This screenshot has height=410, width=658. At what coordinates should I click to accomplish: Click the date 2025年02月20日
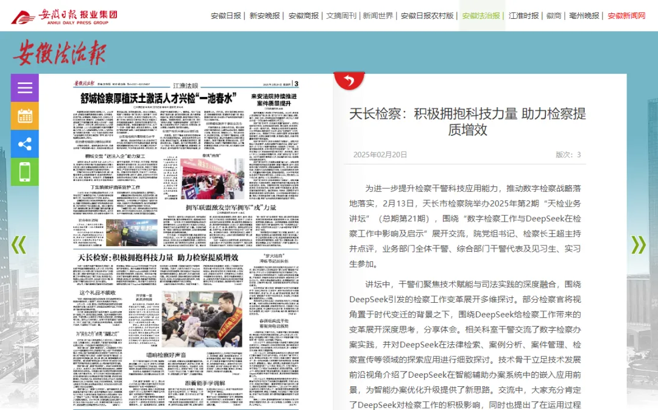click(x=380, y=154)
